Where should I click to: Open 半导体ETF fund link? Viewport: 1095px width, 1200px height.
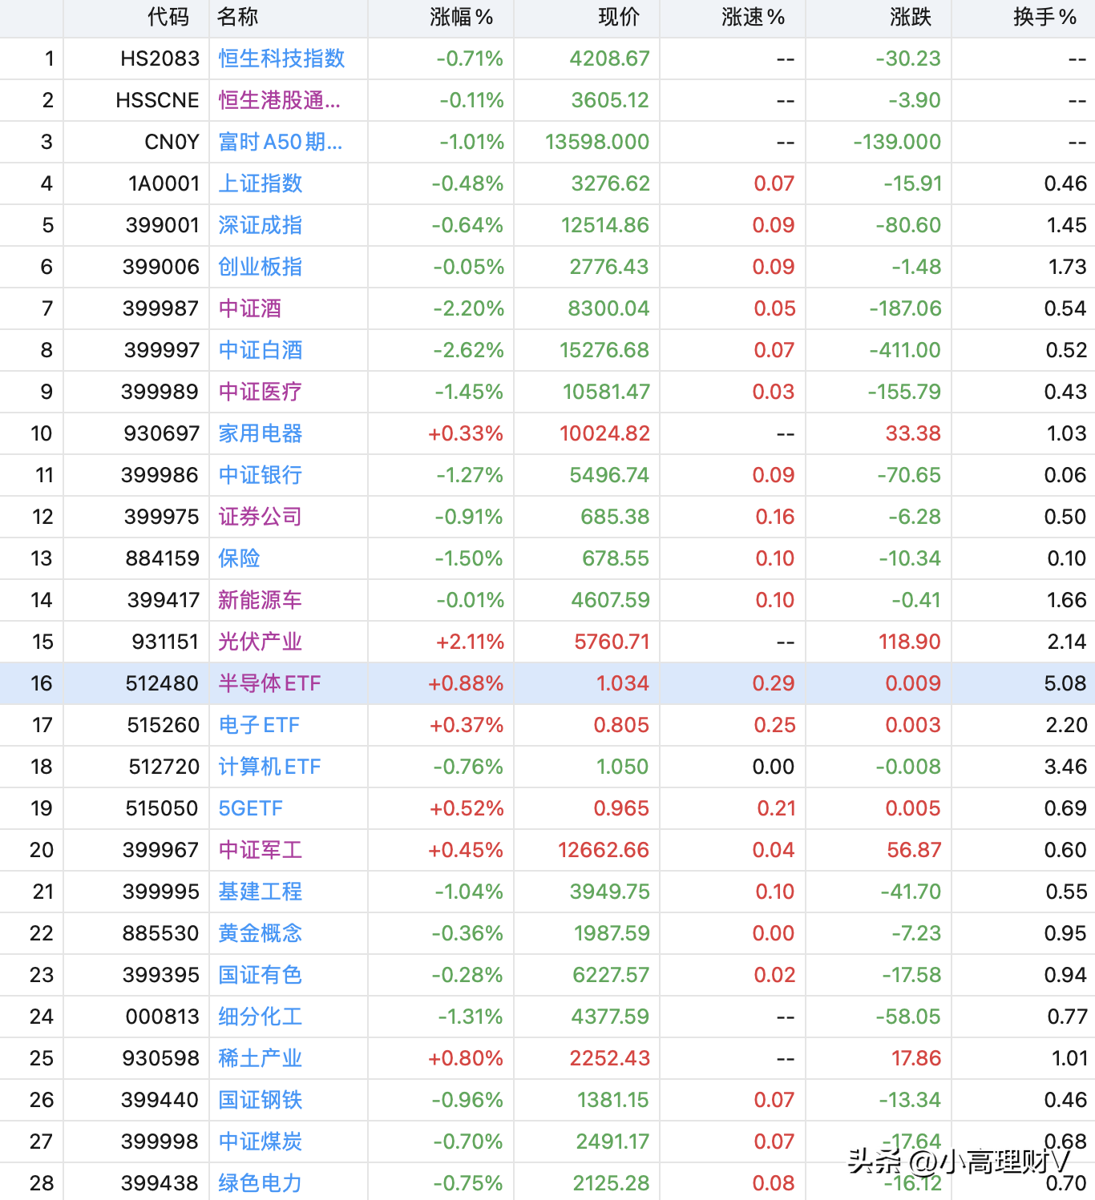coord(269,683)
